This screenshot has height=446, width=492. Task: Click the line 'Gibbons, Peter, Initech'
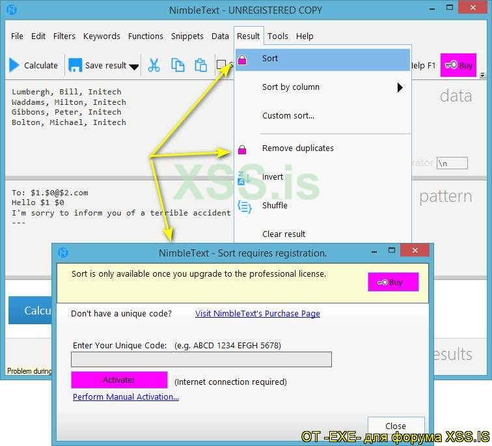click(x=66, y=112)
